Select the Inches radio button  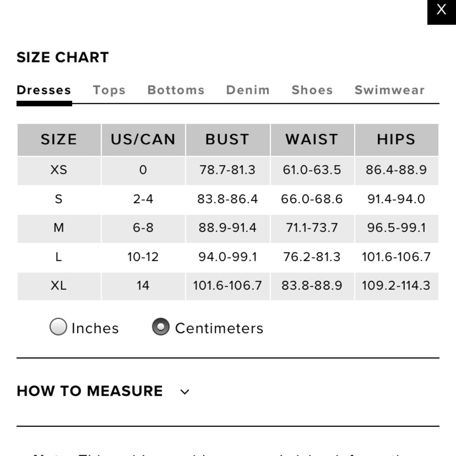coord(58,326)
